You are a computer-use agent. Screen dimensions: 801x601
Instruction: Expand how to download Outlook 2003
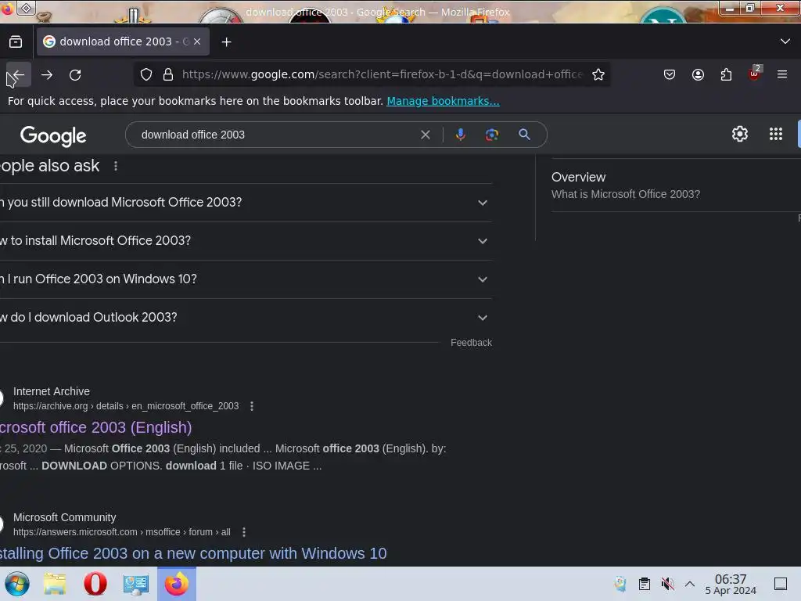pos(246,318)
